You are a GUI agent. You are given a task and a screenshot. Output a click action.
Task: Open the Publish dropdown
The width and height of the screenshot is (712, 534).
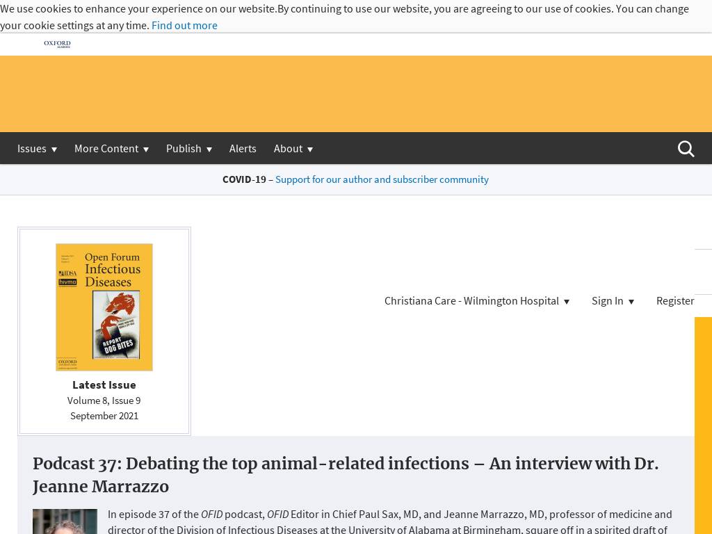coord(188,149)
